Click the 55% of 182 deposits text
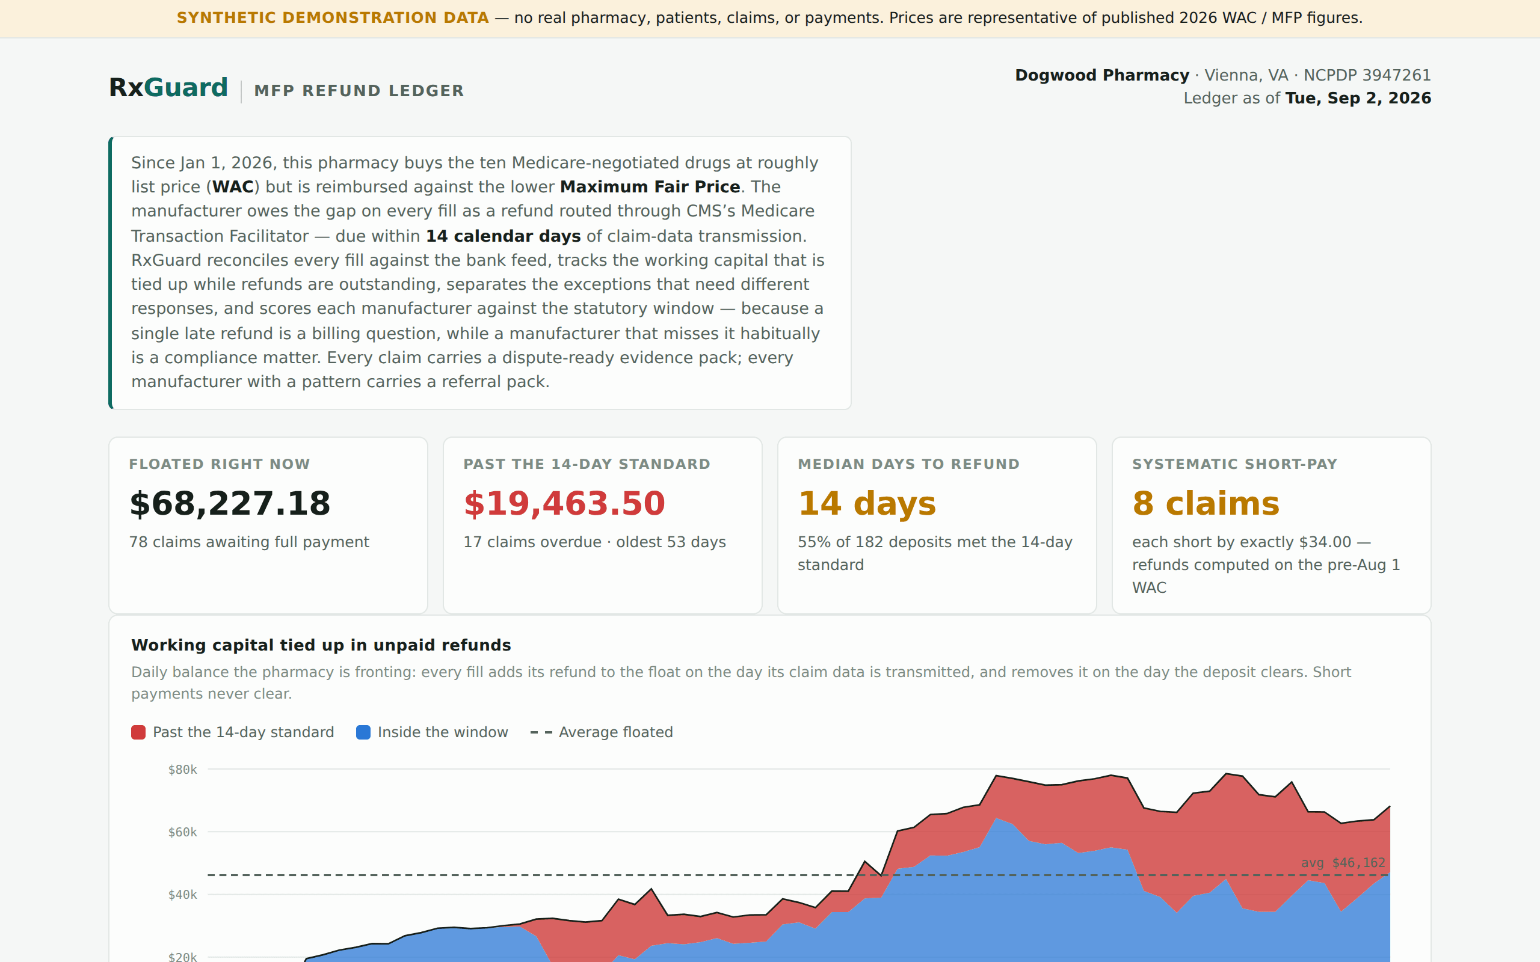This screenshot has width=1540, height=962. click(935, 554)
